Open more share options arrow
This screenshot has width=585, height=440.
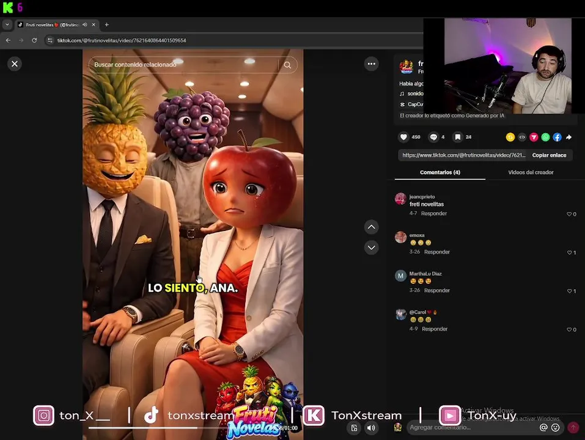568,137
